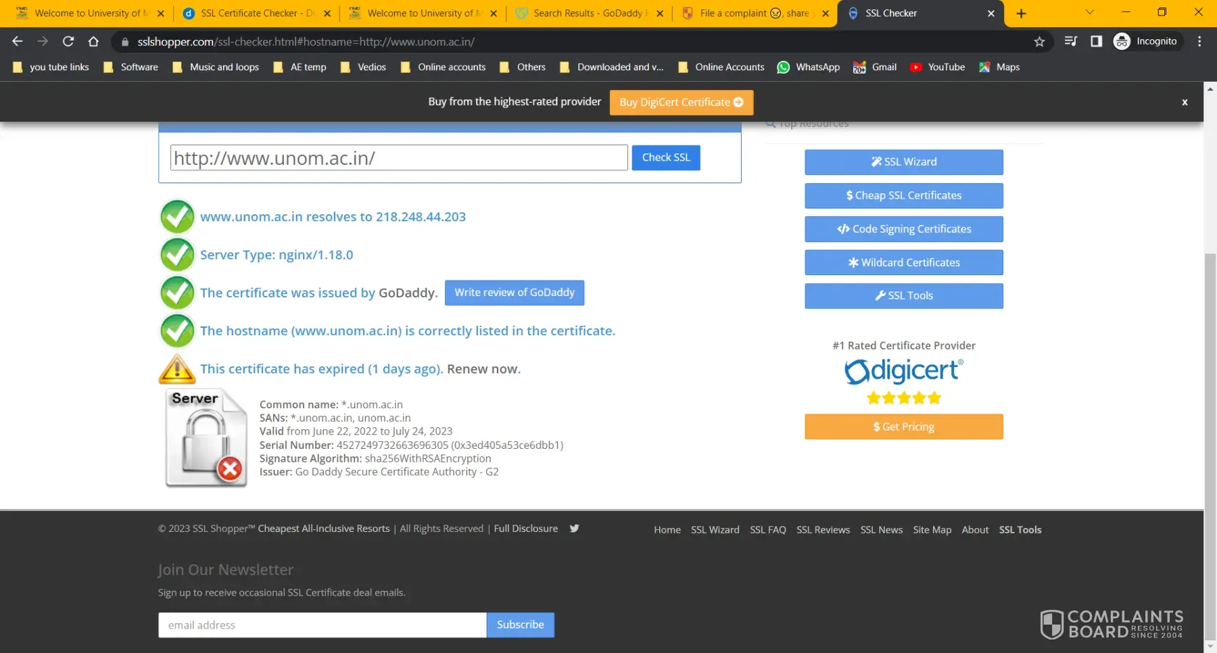Bookmark this page with the star icon
This screenshot has width=1217, height=653.
1039,42
